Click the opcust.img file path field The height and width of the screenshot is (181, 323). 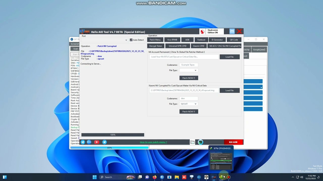coord(184,90)
